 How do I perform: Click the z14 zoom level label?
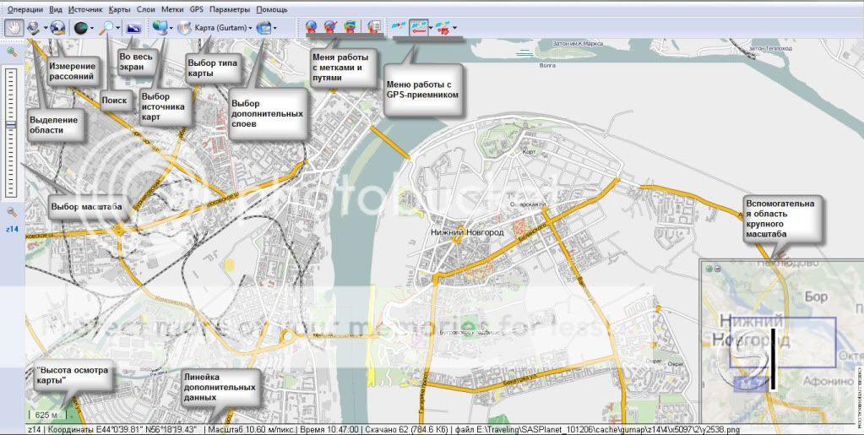(x=12, y=228)
